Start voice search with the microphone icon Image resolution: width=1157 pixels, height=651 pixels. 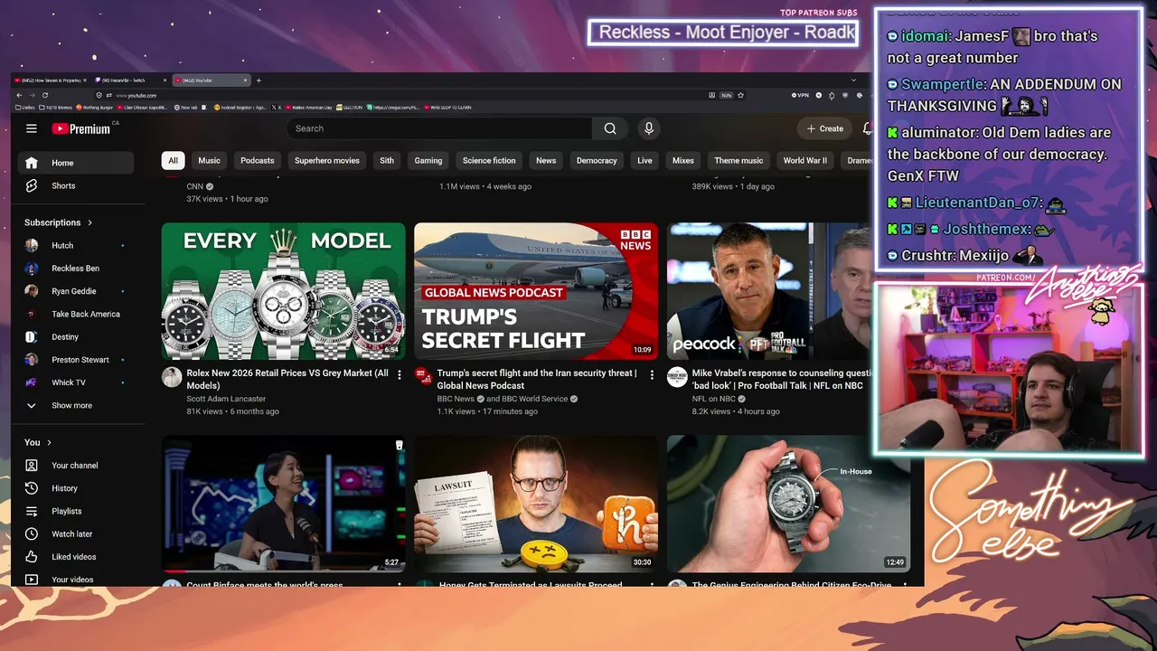[648, 128]
